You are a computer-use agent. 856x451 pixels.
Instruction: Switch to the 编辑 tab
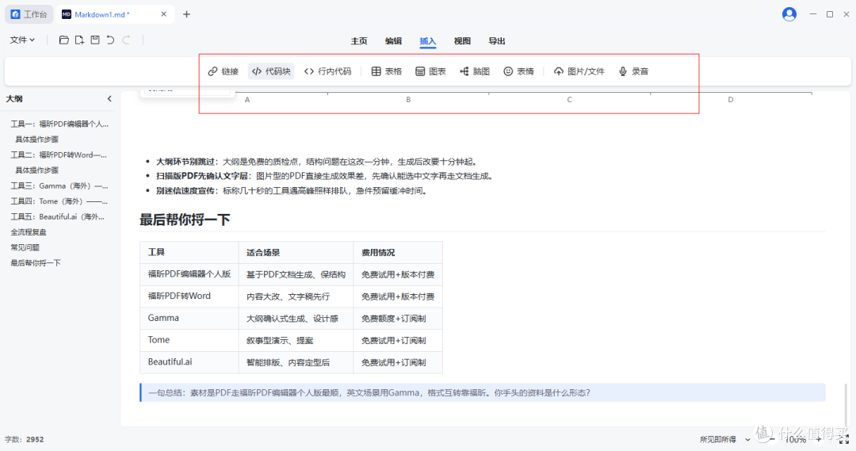point(393,41)
